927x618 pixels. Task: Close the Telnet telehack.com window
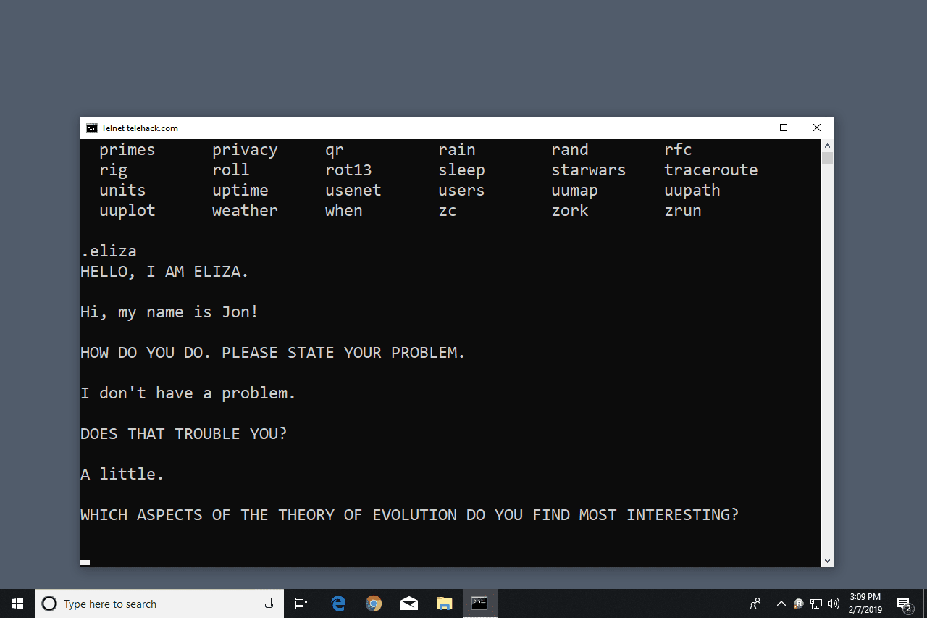[x=817, y=128]
